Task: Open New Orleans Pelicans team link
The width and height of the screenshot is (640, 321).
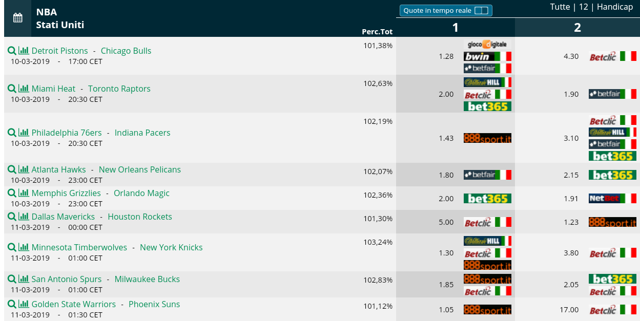Action: coord(140,169)
